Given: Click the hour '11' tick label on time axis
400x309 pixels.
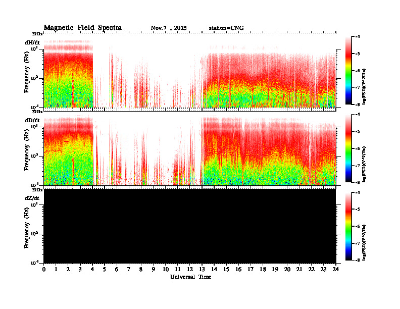Looking at the screenshot, I should point(178,270).
